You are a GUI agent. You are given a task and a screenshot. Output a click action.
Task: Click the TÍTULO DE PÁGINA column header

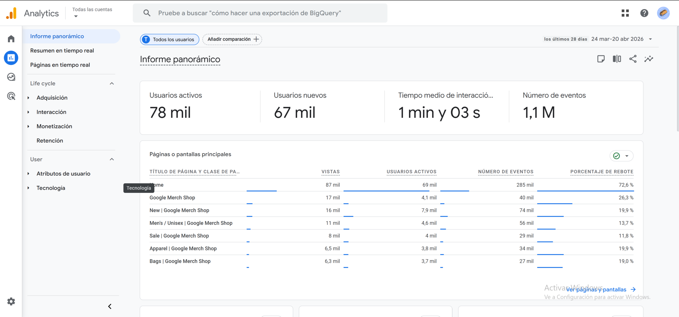click(194, 172)
